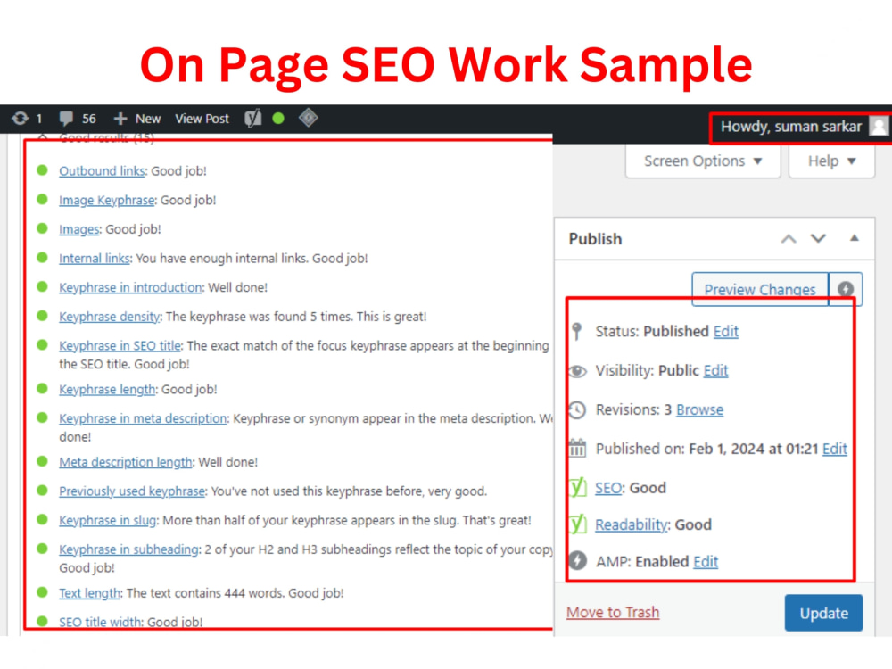
Task: Click the Yoast icon next to SEO: Good
Action: point(578,488)
